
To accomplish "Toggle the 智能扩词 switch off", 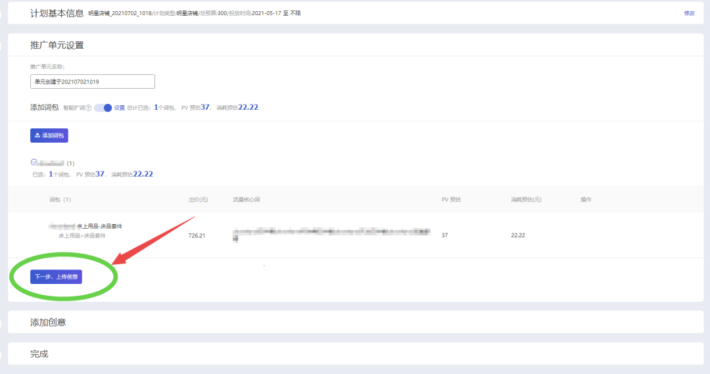I will [x=103, y=108].
